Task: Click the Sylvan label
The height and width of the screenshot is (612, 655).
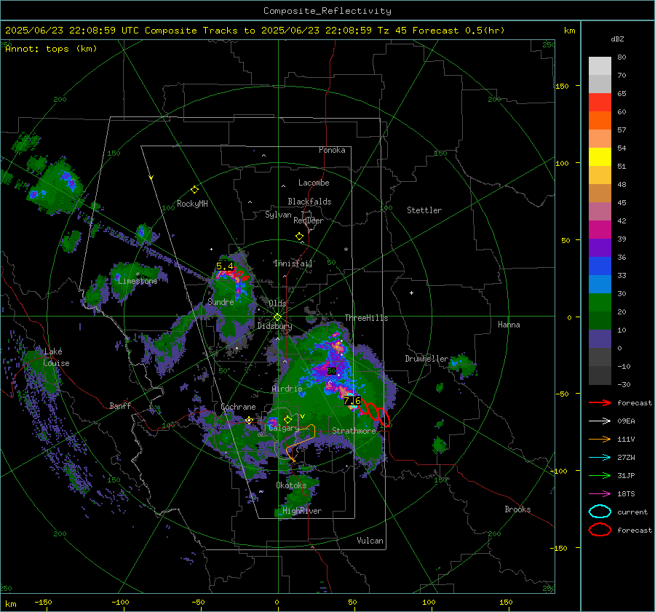Action: coord(278,215)
